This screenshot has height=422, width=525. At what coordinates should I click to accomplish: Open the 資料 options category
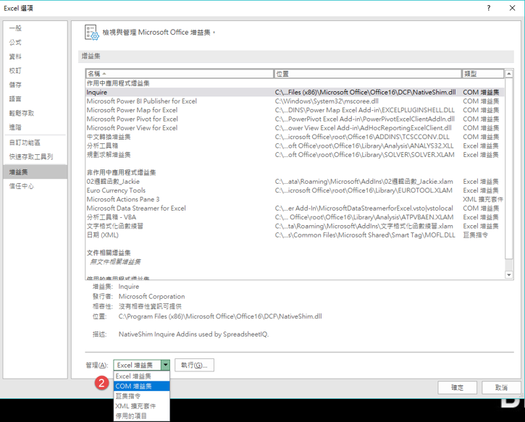coord(35,56)
